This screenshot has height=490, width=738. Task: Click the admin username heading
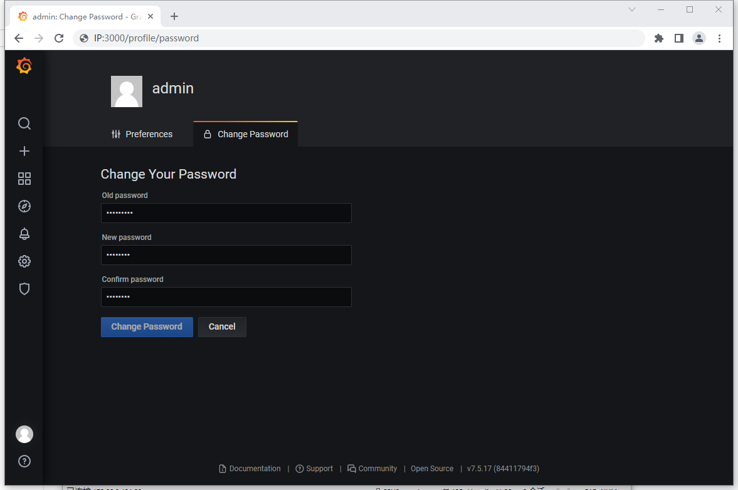(172, 88)
